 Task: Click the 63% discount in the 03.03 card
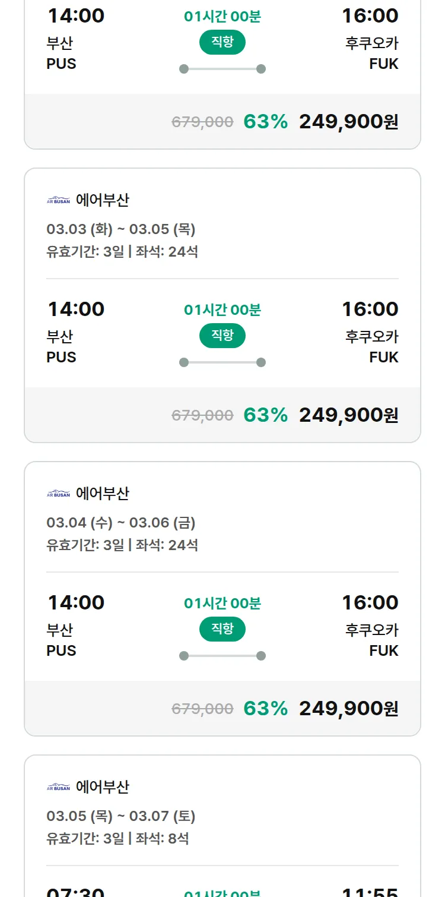tap(265, 415)
